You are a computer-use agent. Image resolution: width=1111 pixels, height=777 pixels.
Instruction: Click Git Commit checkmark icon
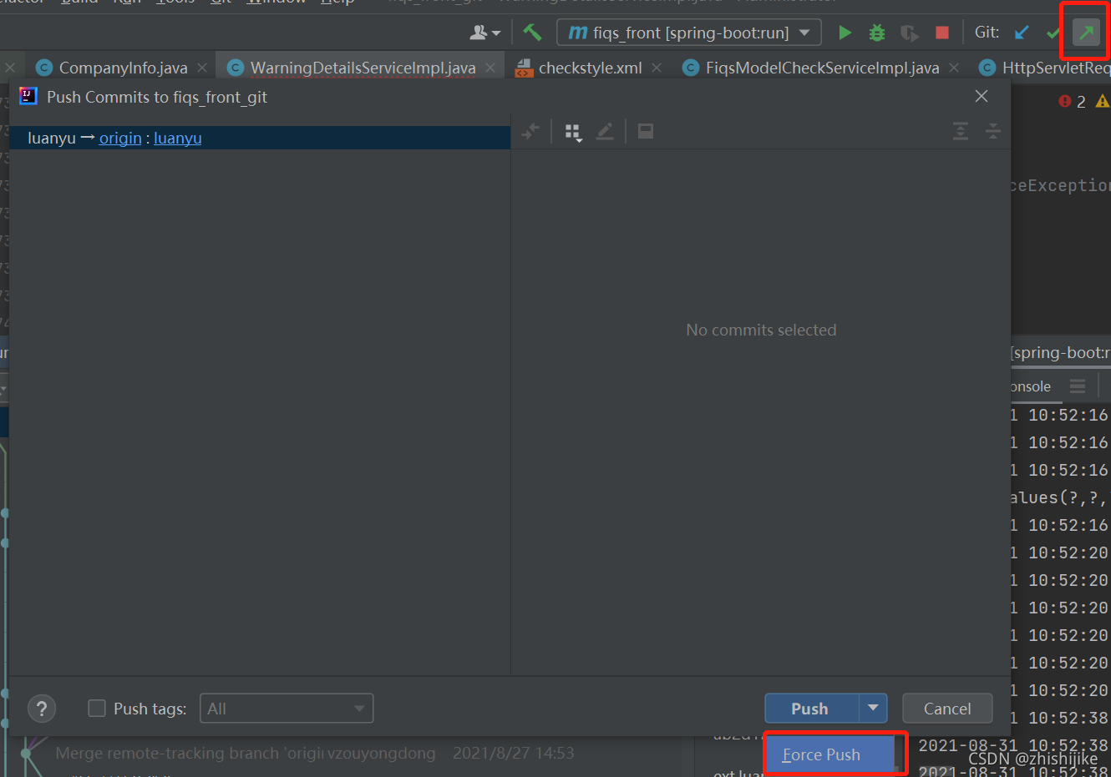(1053, 33)
